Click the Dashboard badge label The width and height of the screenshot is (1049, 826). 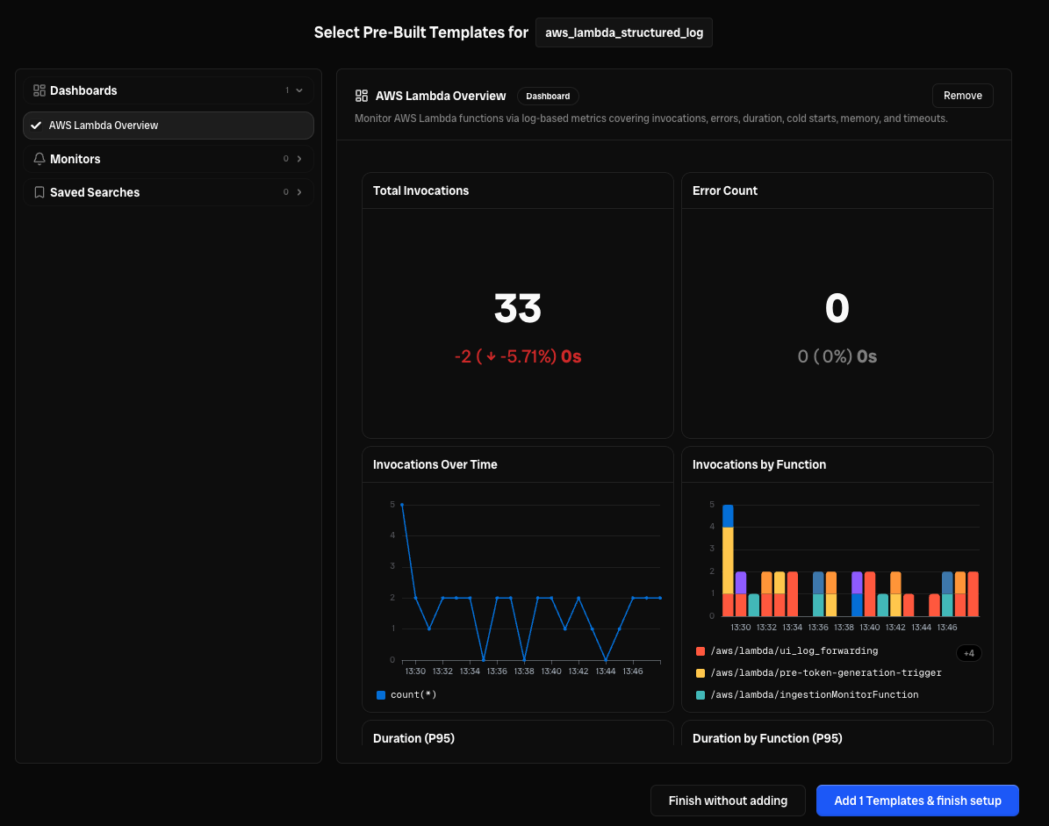(x=548, y=97)
